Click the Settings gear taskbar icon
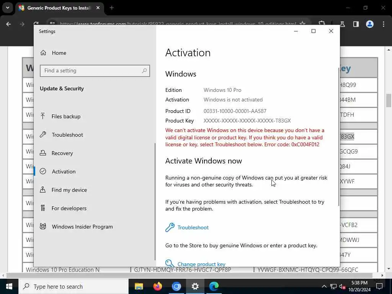 coord(195,286)
